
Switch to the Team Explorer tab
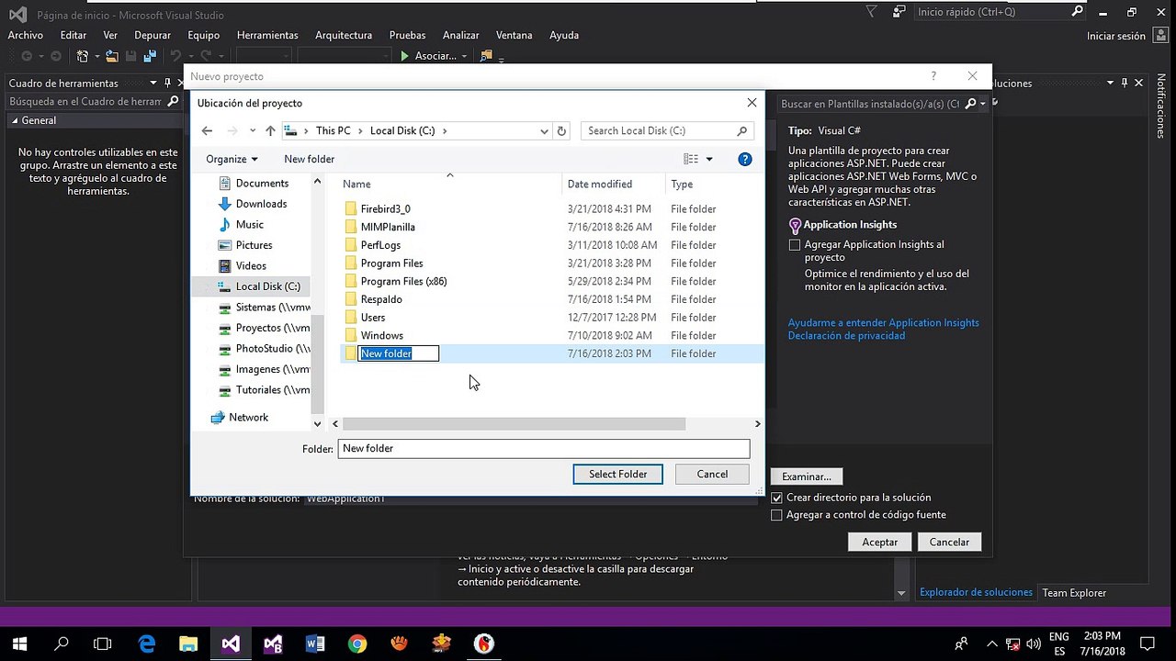click(x=1074, y=593)
